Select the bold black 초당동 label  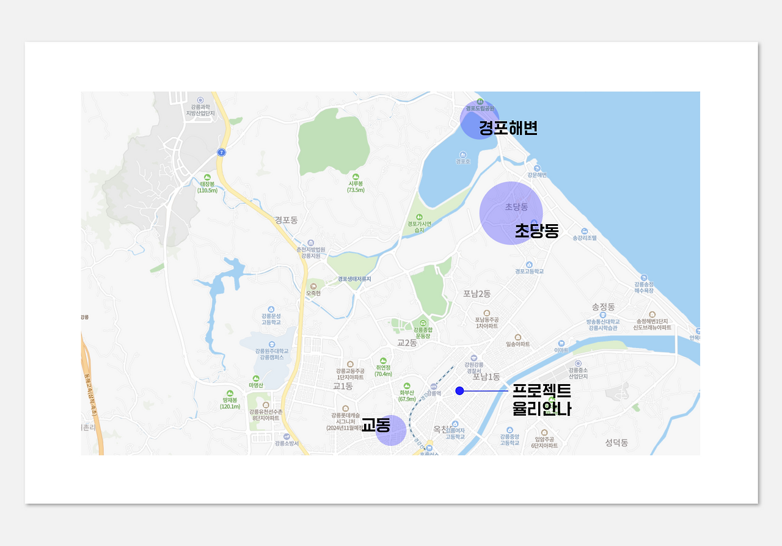click(x=537, y=230)
